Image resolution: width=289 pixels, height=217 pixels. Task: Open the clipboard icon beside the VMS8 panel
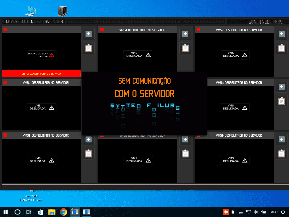(x=282, y=101)
